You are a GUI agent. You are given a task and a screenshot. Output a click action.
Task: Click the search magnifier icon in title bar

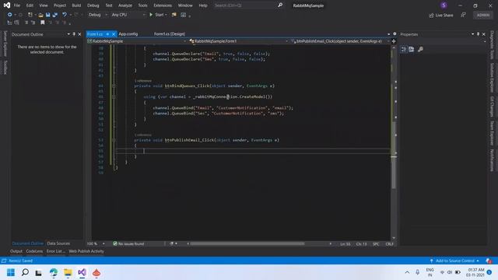(280, 5)
